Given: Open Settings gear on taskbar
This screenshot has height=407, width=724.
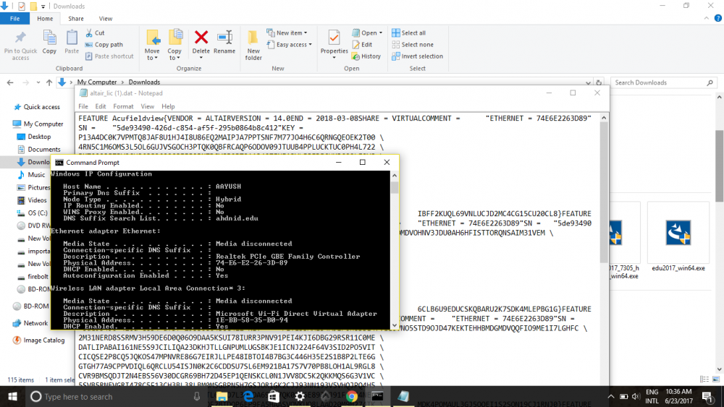Looking at the screenshot, I should pyautogui.click(x=300, y=396).
